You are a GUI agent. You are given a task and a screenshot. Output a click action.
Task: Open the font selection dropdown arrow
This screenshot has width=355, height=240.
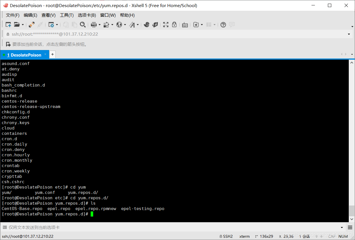tap(138, 25)
